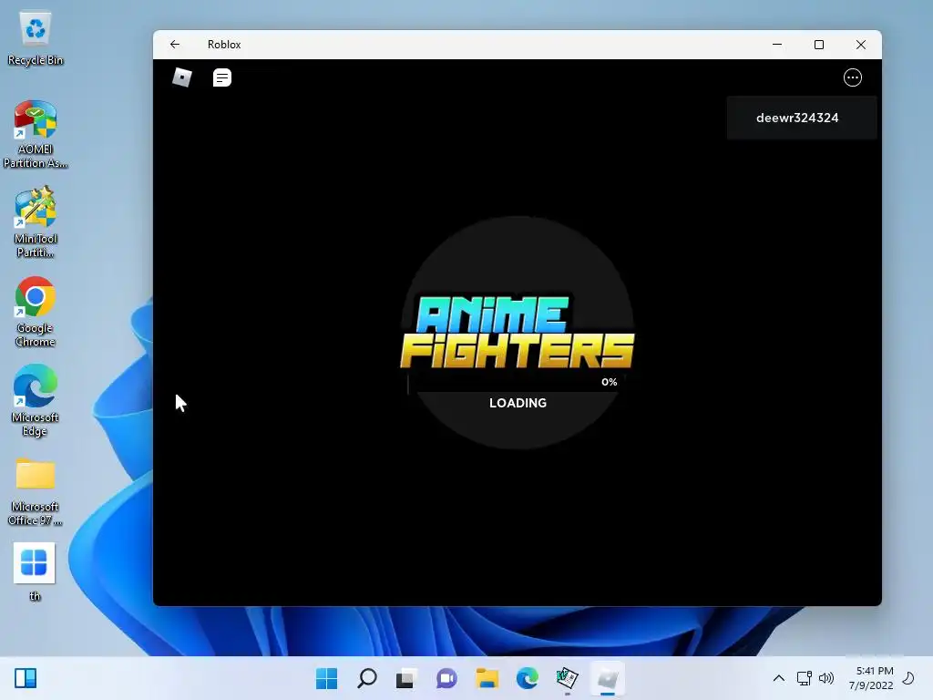Image resolution: width=933 pixels, height=700 pixels.
Task: Select the 'th' desktop file icon
Action: 35,571
